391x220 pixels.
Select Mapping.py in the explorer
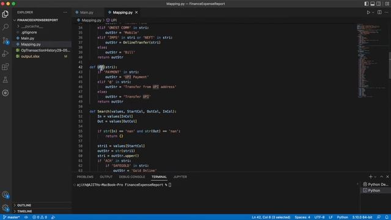(31, 44)
